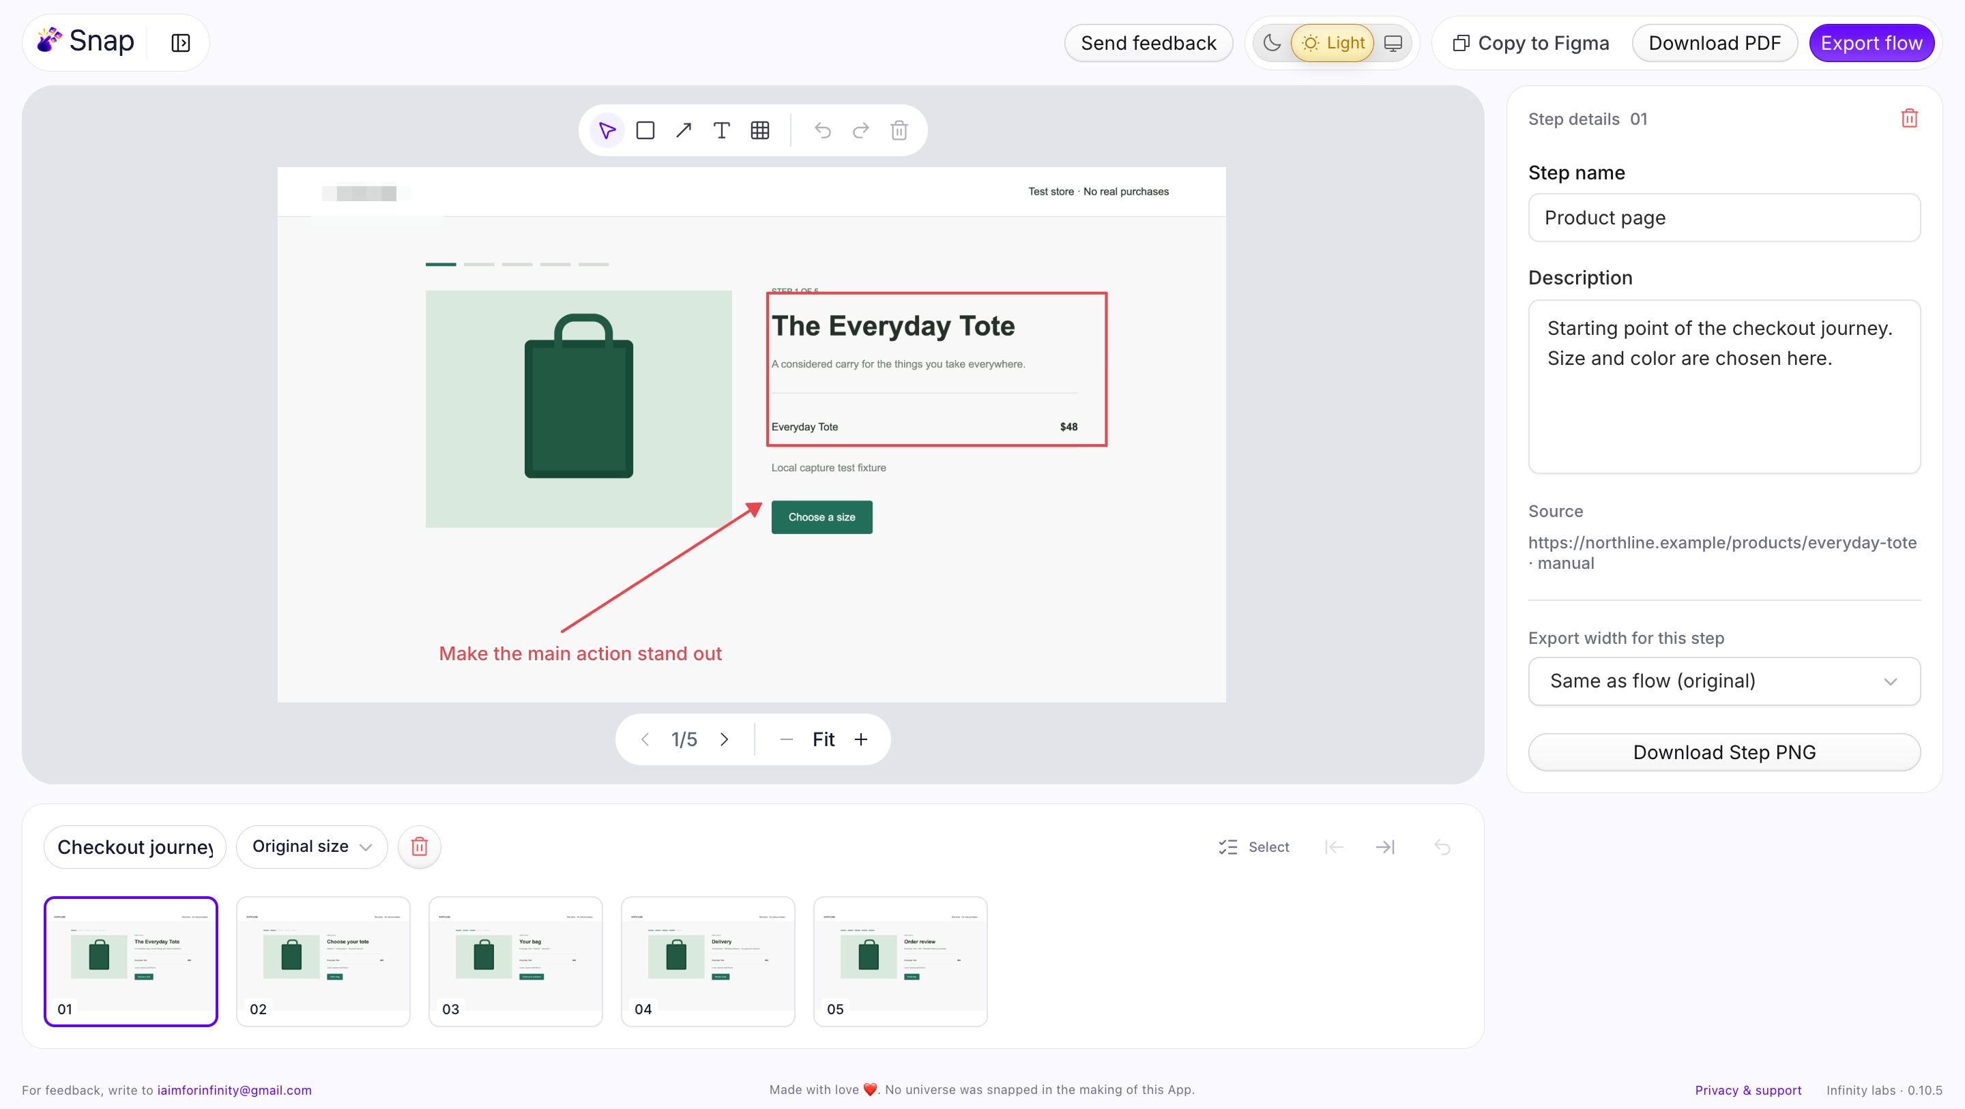
Task: Move step to the start of flow
Action: [x=1333, y=846]
